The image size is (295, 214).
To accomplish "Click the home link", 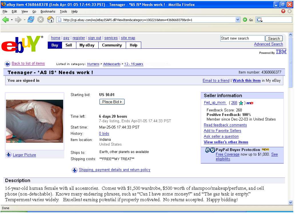I will point(56,38).
